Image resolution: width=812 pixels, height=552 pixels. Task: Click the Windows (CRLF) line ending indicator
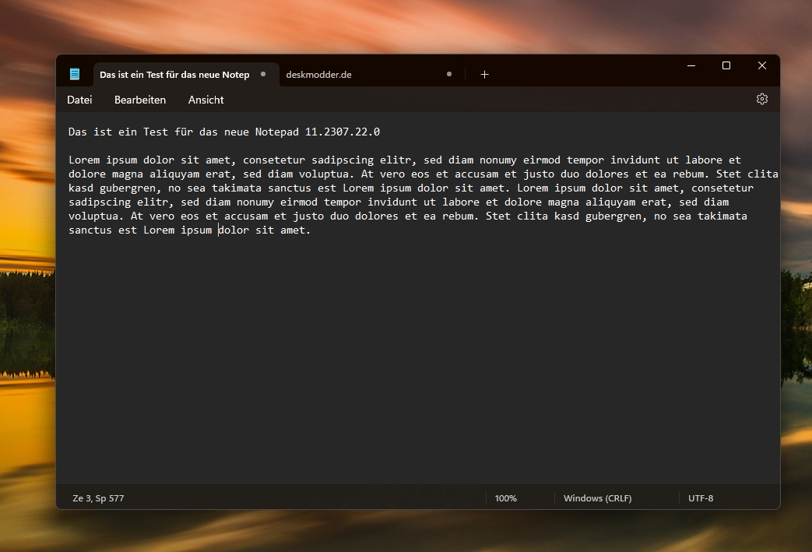click(x=598, y=498)
